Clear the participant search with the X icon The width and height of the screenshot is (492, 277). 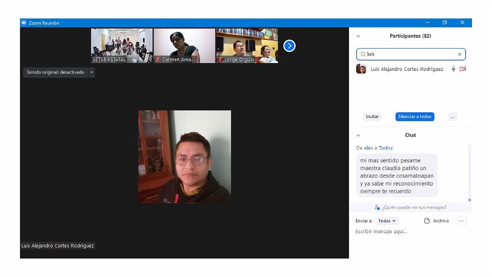(x=460, y=54)
